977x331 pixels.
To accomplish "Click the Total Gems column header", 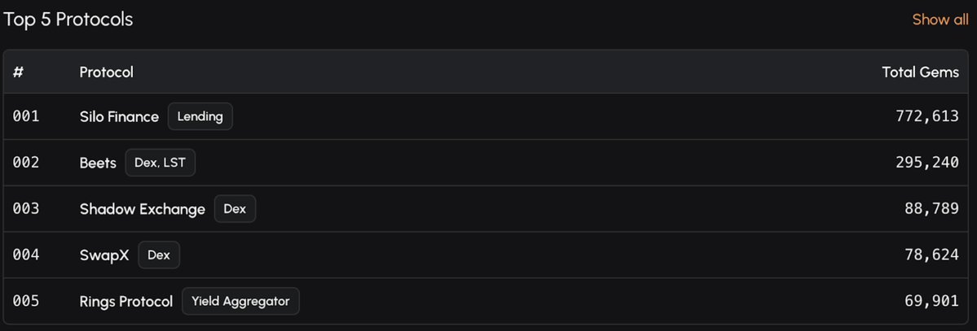I will (x=920, y=72).
